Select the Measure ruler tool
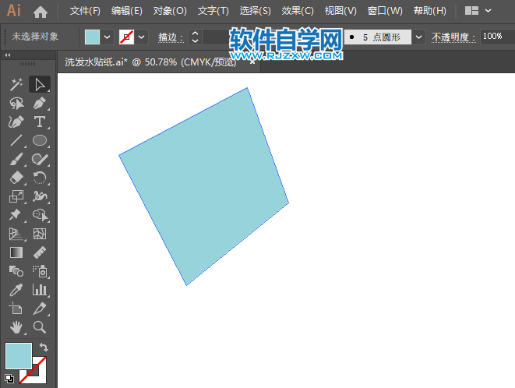Screen dimensions: 515x388 click(x=40, y=252)
